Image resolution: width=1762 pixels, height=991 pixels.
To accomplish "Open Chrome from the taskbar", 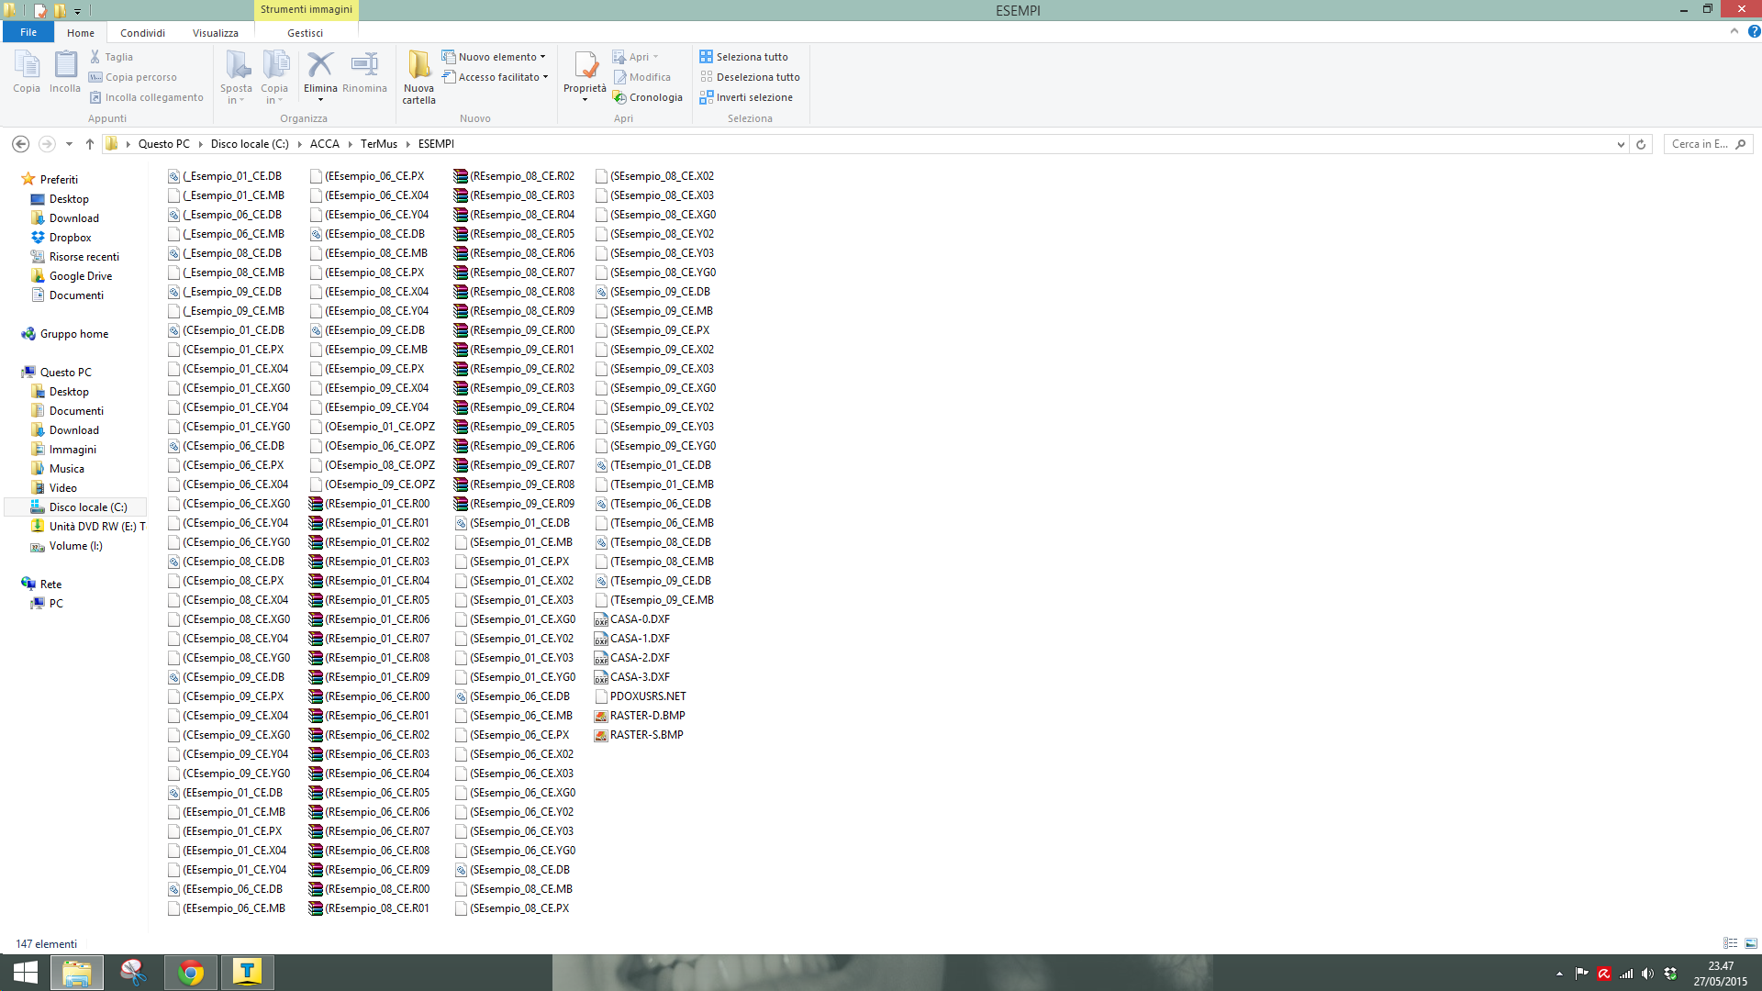I will [x=191, y=973].
